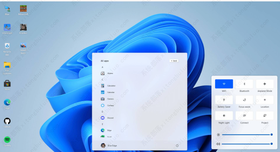Open Microsoft Store from the desktop
The width and height of the screenshot is (280, 152).
pos(7,84)
